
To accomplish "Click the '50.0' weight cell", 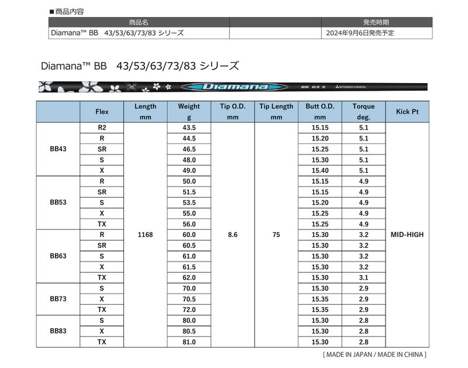I will click(189, 181).
